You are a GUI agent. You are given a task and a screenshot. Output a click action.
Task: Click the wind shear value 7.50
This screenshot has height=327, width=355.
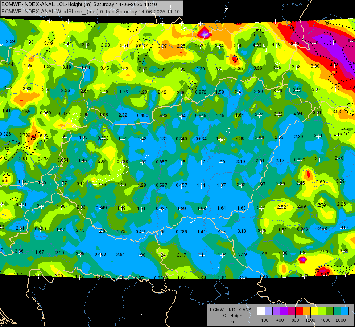coord(333,42)
